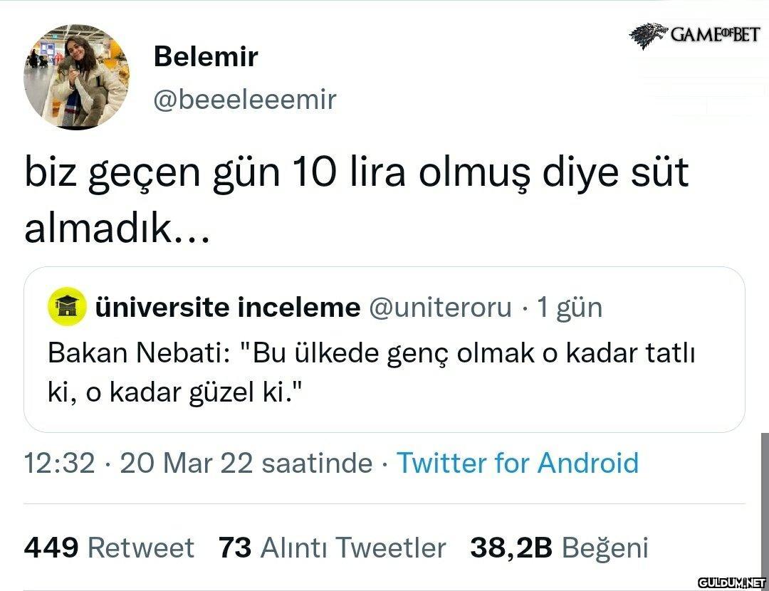Image resolution: width=769 pixels, height=591 pixels.
Task: Click the "1 gün" quoted tweet timestamp
Action: pos(570,308)
